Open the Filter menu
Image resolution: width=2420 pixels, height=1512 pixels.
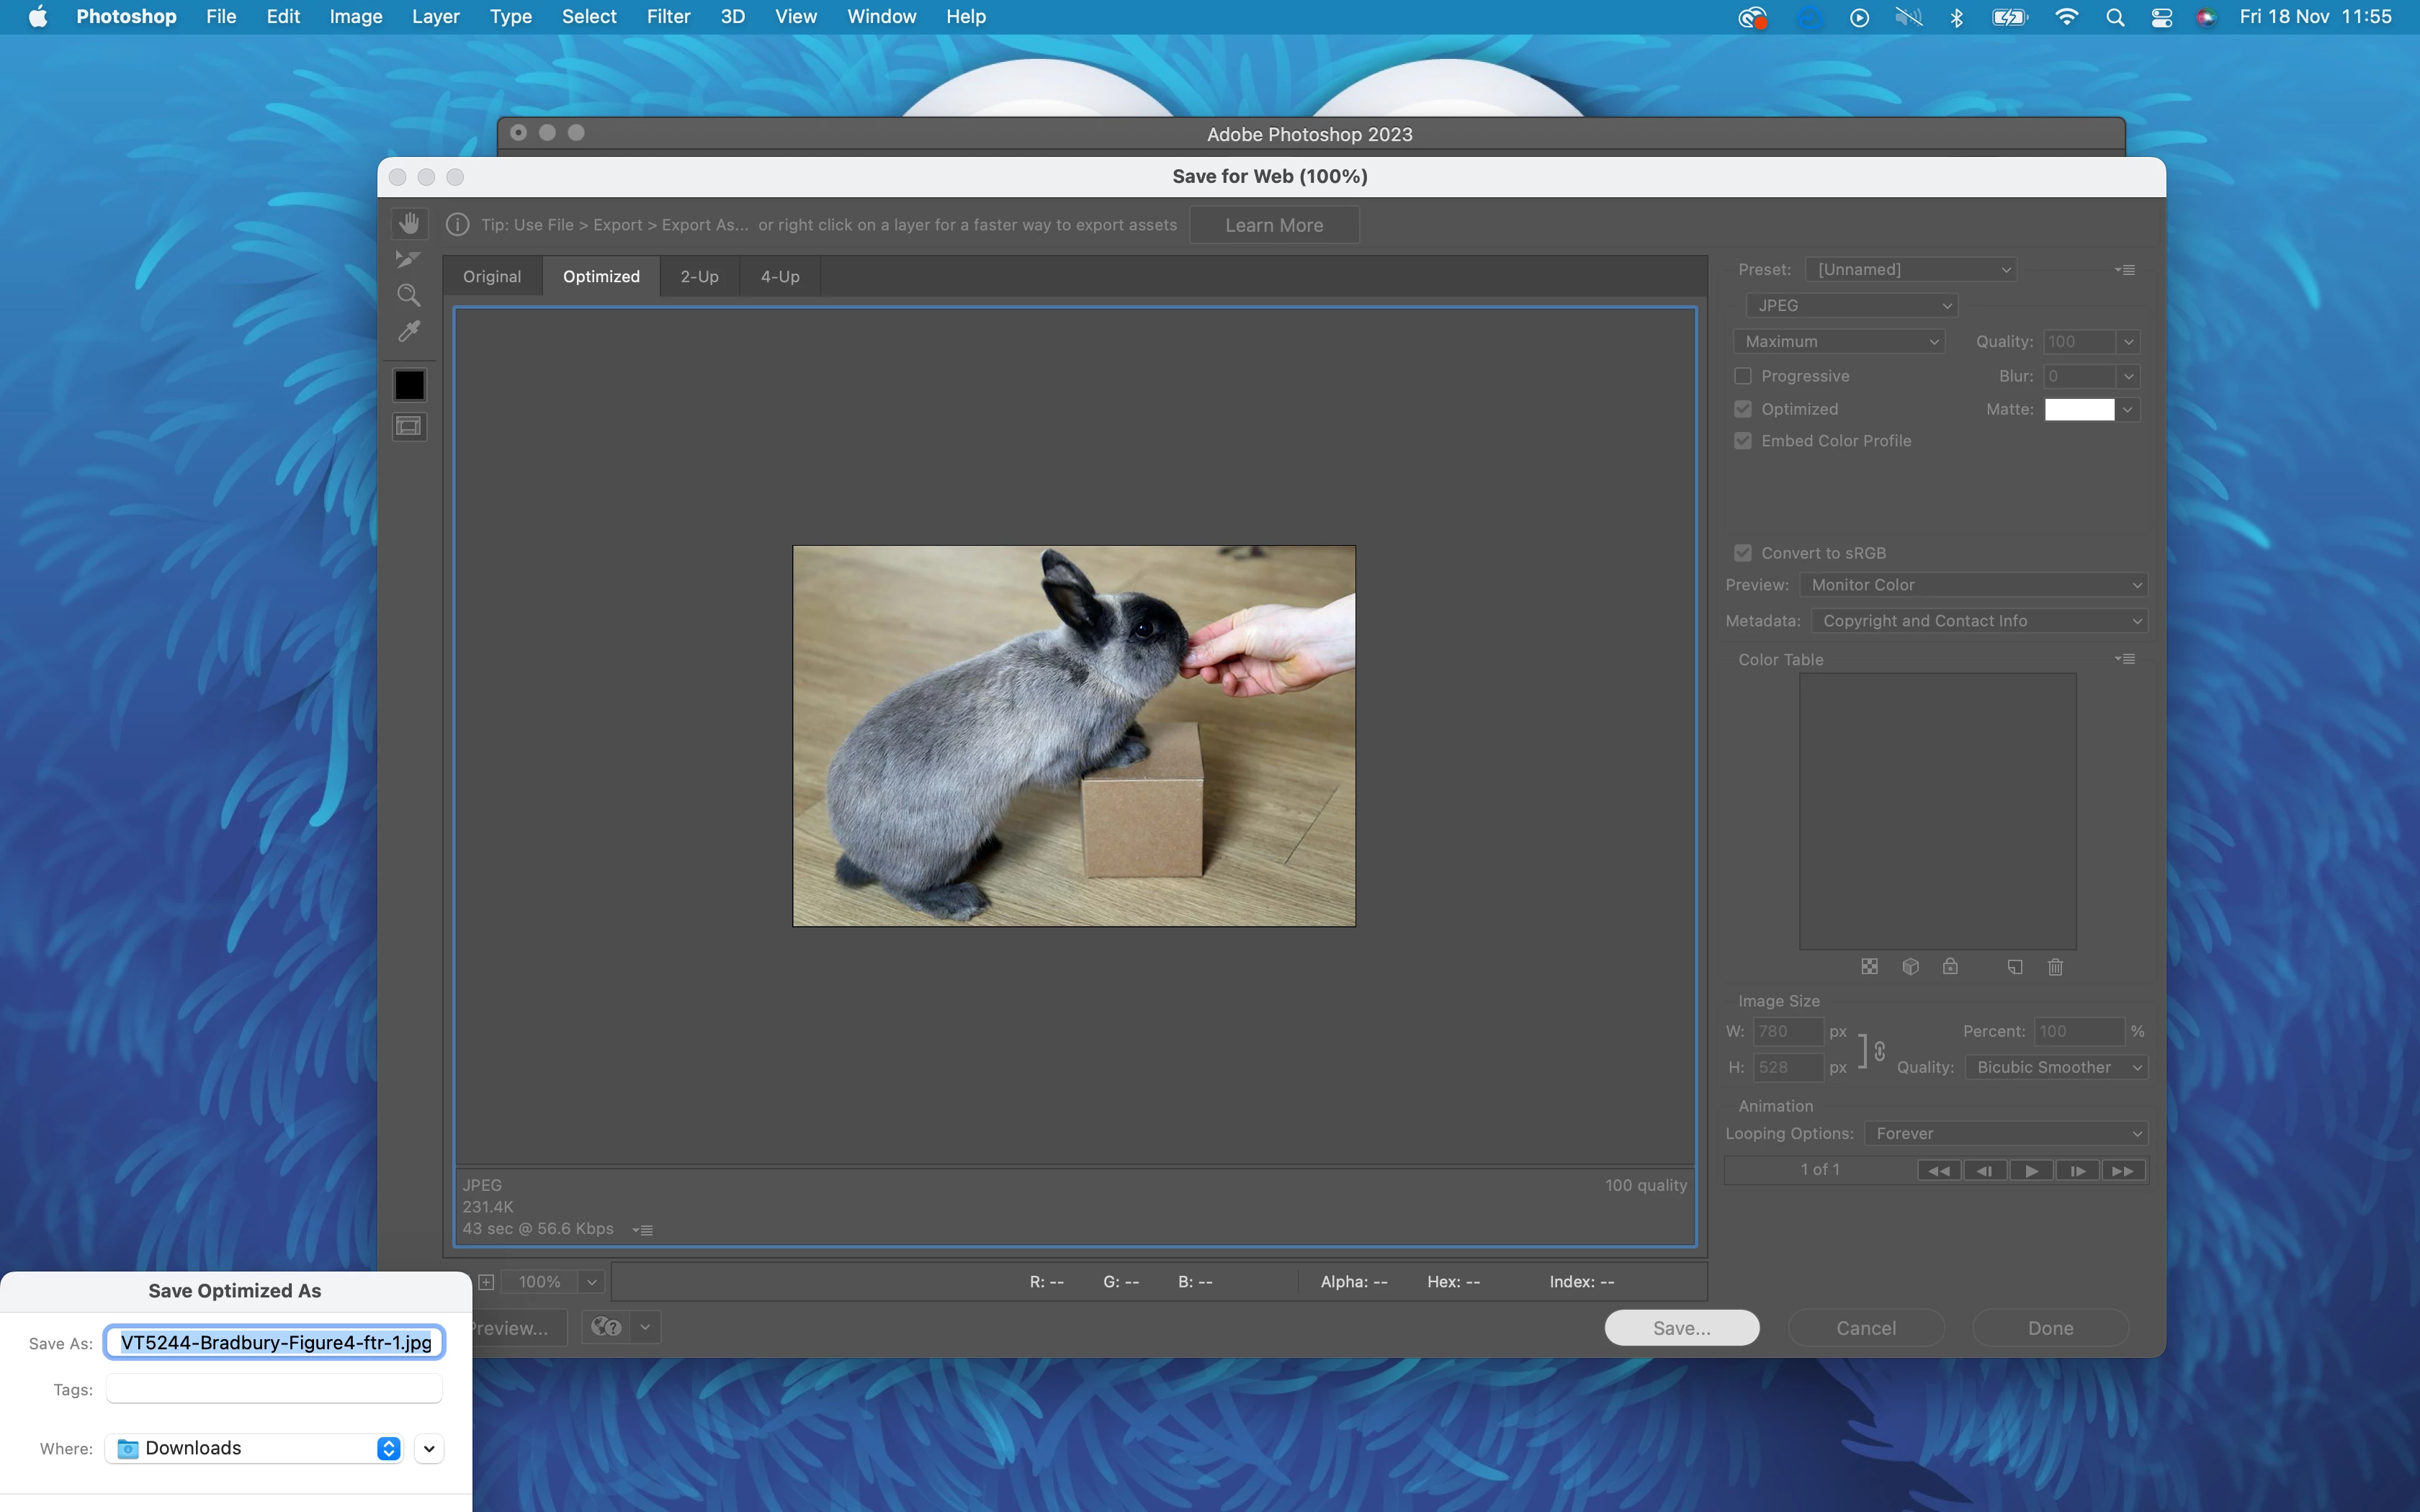[x=668, y=17]
